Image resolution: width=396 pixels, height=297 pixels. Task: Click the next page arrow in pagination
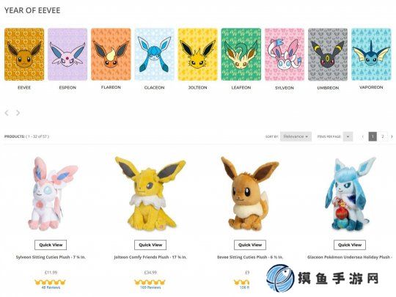[x=392, y=136]
